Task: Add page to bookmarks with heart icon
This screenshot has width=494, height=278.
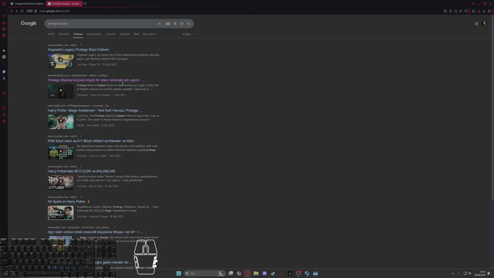Action: pos(466,11)
